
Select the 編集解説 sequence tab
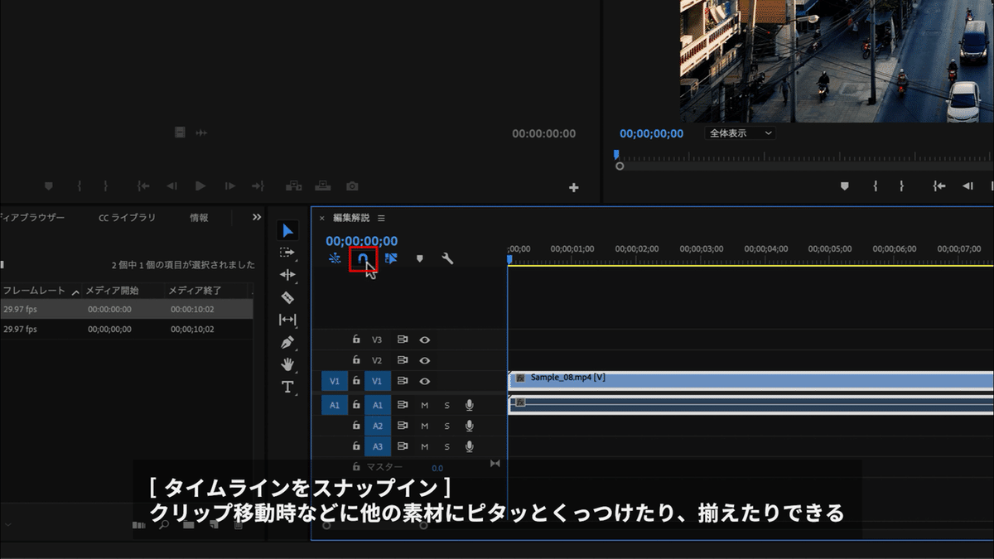point(351,218)
